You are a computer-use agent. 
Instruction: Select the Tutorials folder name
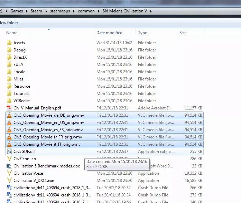pos(21,94)
